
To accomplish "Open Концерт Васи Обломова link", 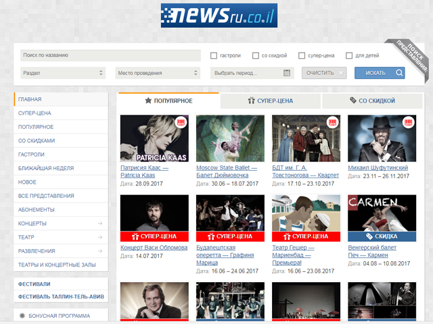I will (x=154, y=248).
